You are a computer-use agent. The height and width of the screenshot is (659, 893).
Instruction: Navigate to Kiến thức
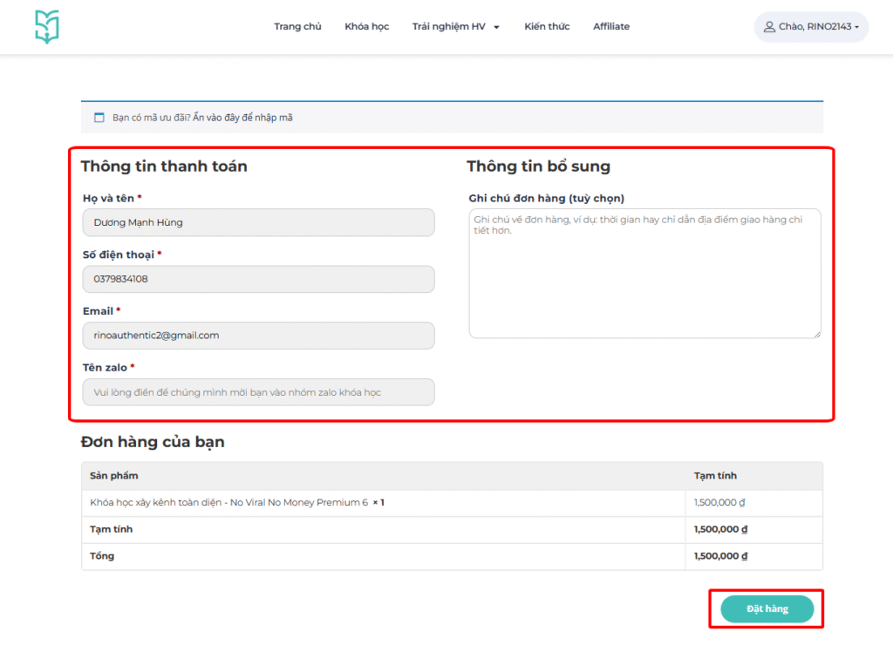click(x=547, y=27)
